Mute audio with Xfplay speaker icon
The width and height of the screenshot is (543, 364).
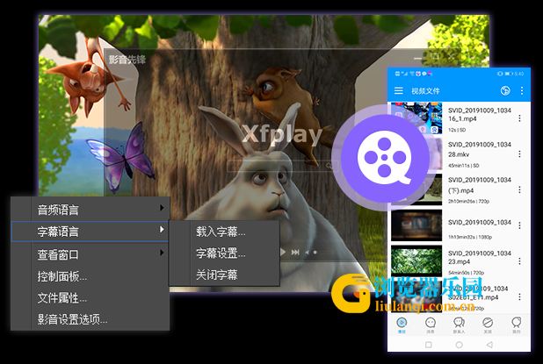click(x=308, y=253)
